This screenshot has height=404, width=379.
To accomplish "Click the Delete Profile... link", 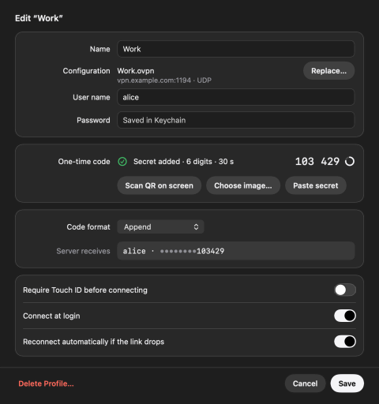I will [x=46, y=383].
